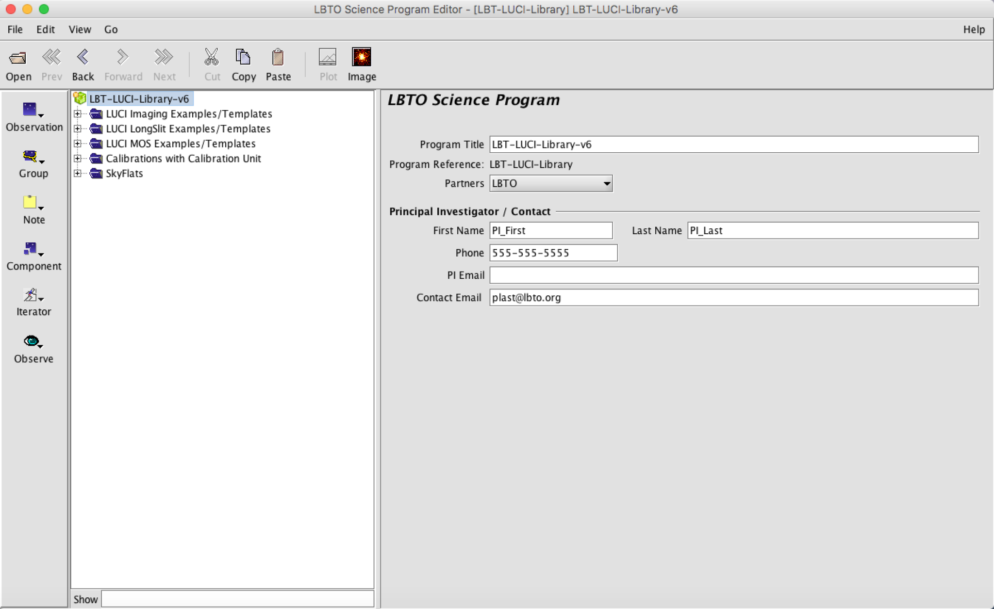Click the Note sidebar icon
The width and height of the screenshot is (994, 609).
[30, 202]
